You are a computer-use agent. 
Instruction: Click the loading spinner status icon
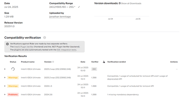pyautogui.click(x=13, y=69)
